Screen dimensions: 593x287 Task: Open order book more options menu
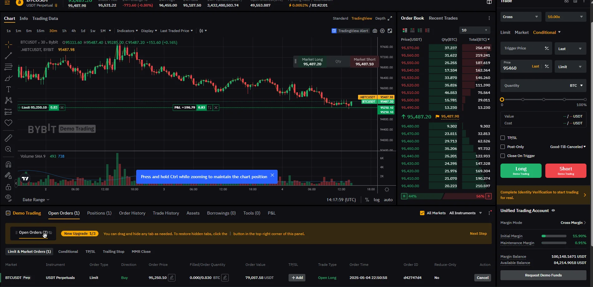(x=489, y=18)
